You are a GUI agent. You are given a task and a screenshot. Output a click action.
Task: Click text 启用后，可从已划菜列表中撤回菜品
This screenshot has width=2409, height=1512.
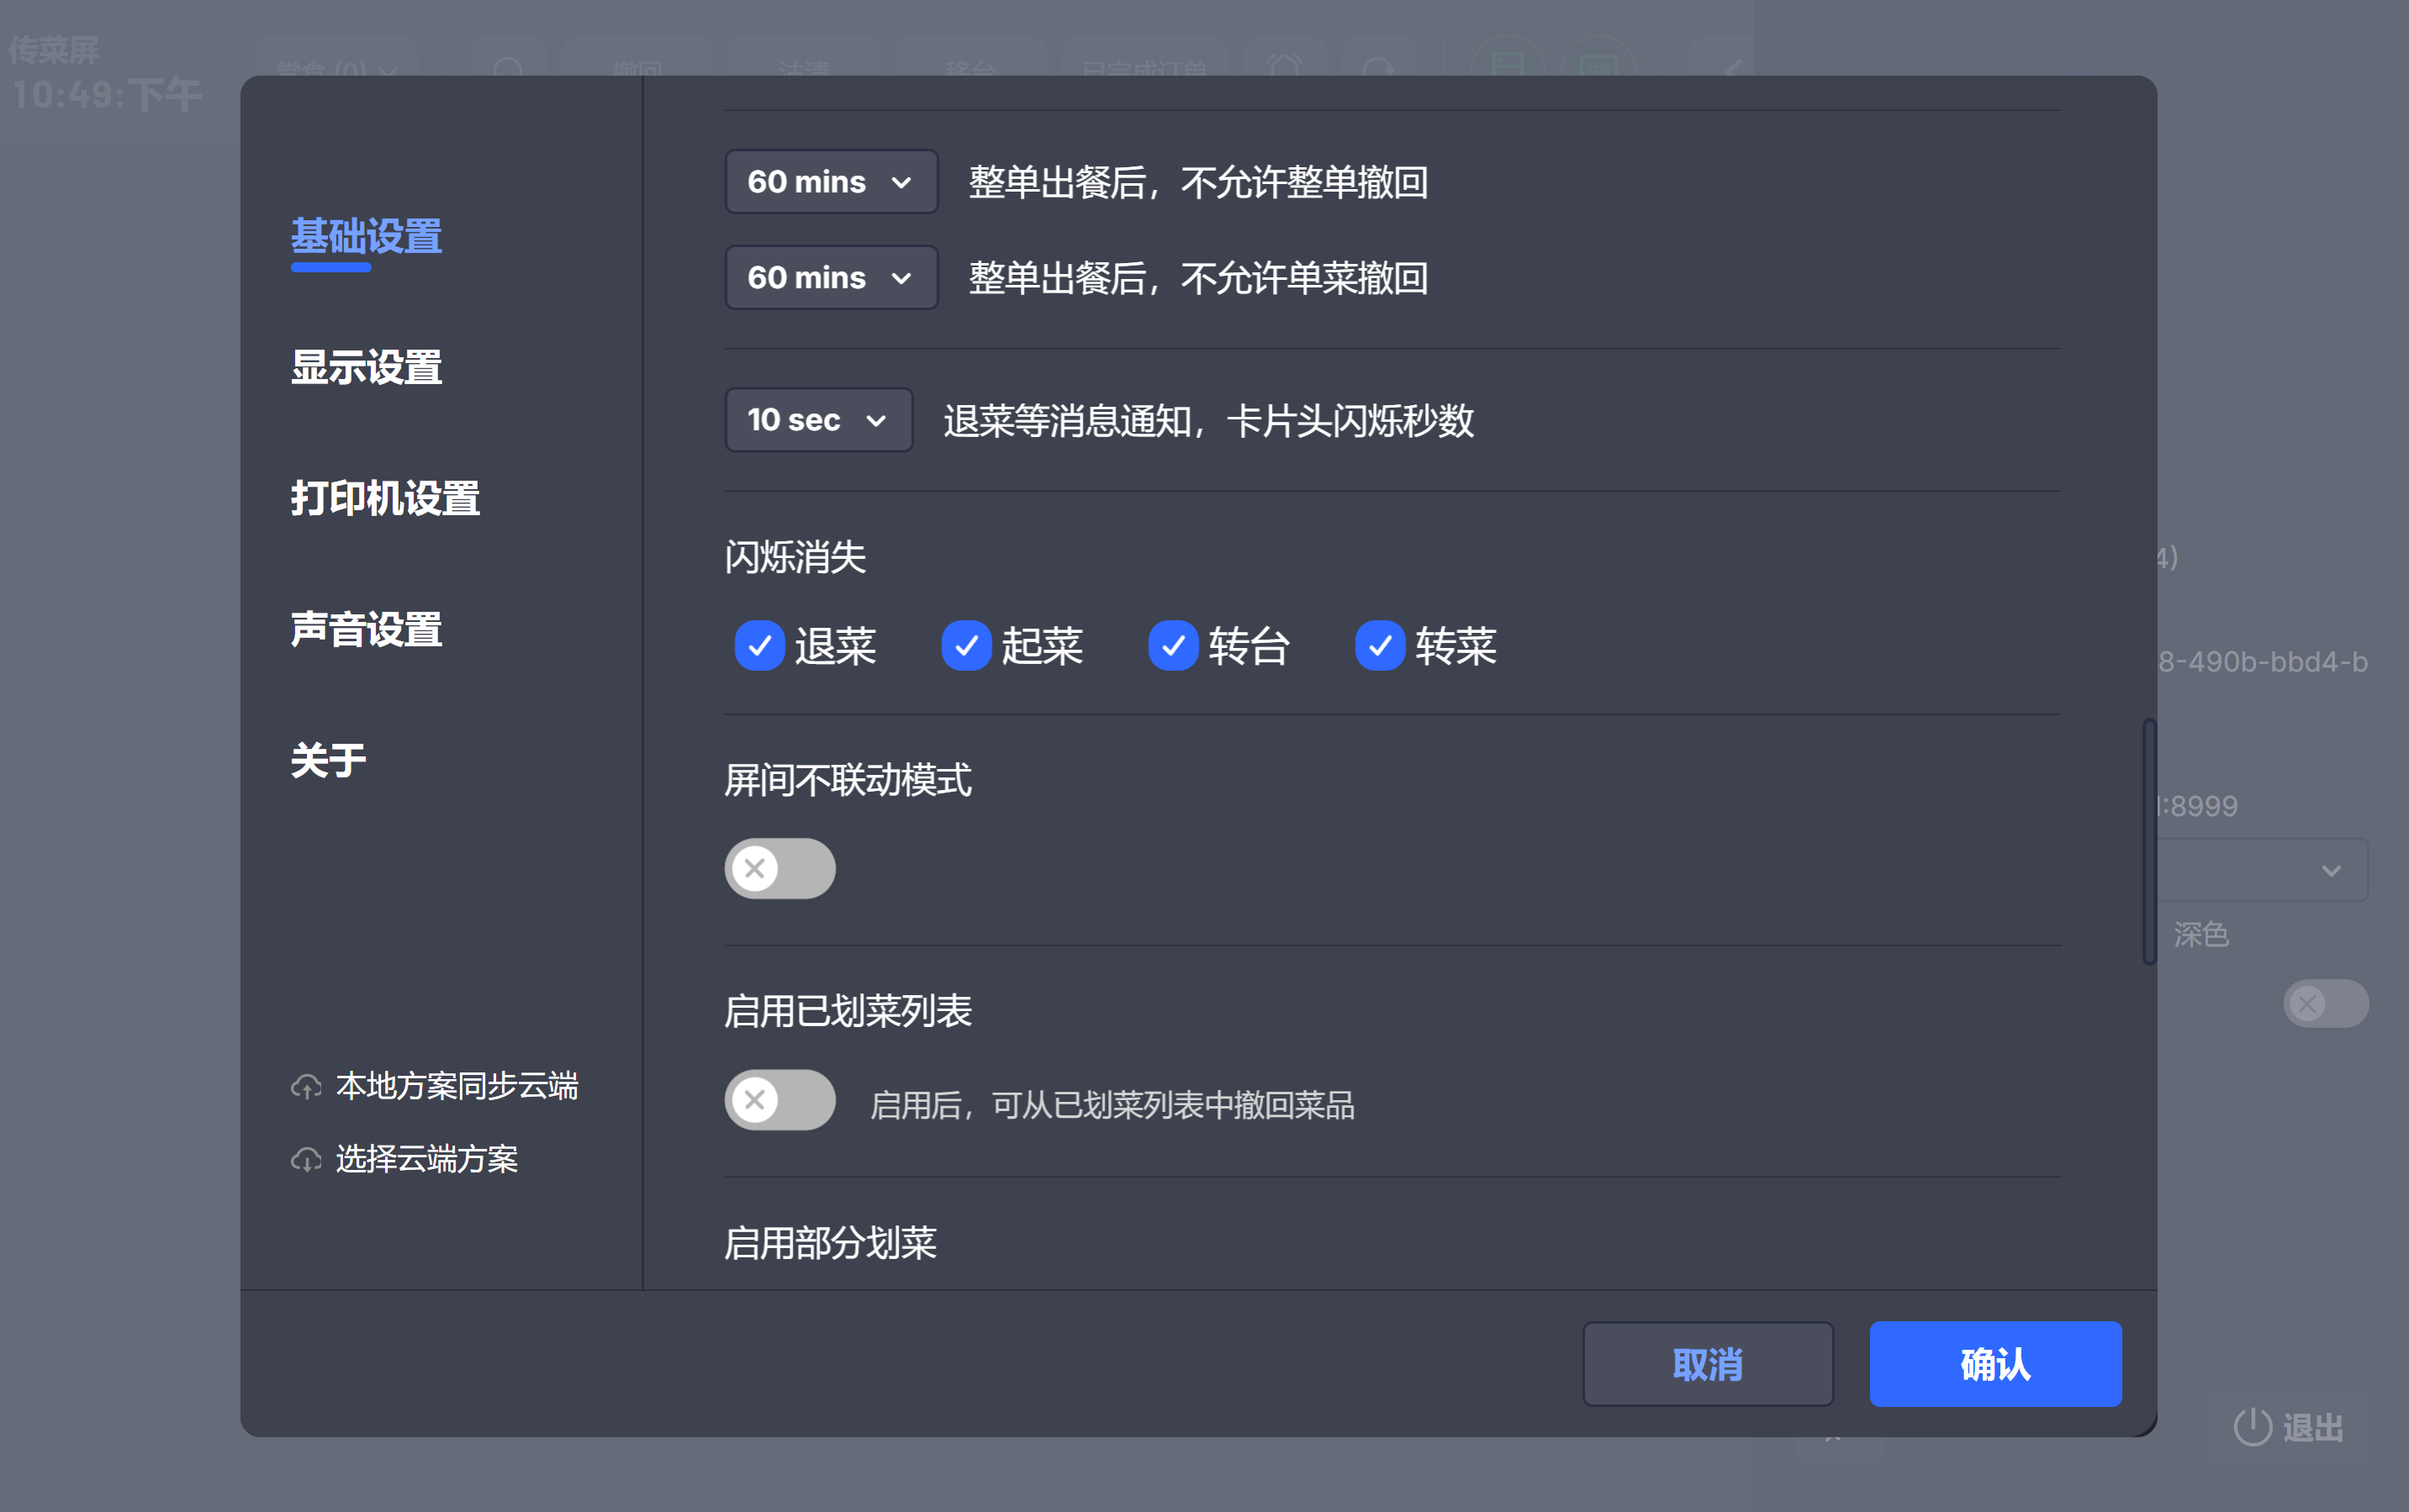(1112, 1106)
